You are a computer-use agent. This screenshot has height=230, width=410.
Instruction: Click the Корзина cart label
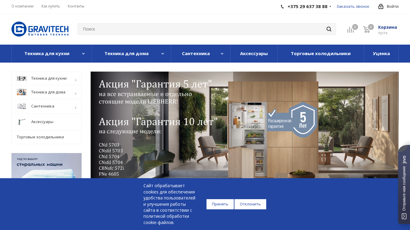[x=387, y=27]
